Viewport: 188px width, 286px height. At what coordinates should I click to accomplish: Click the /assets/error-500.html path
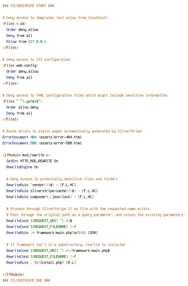click(60, 143)
